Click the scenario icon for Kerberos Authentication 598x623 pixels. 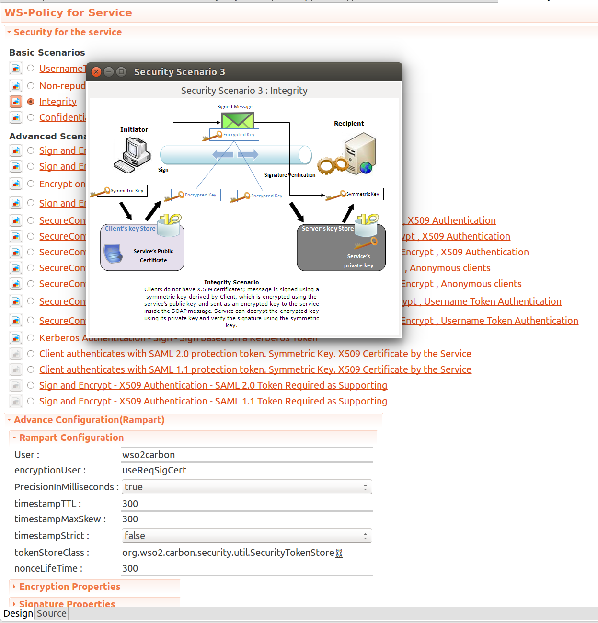pyautogui.click(x=16, y=338)
